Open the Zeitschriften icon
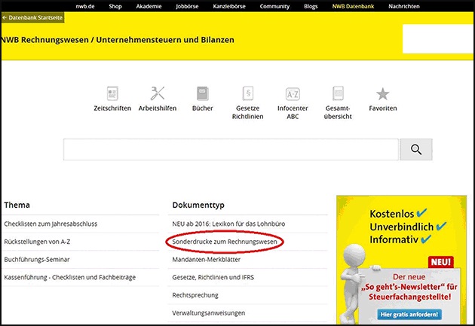 coord(112,94)
